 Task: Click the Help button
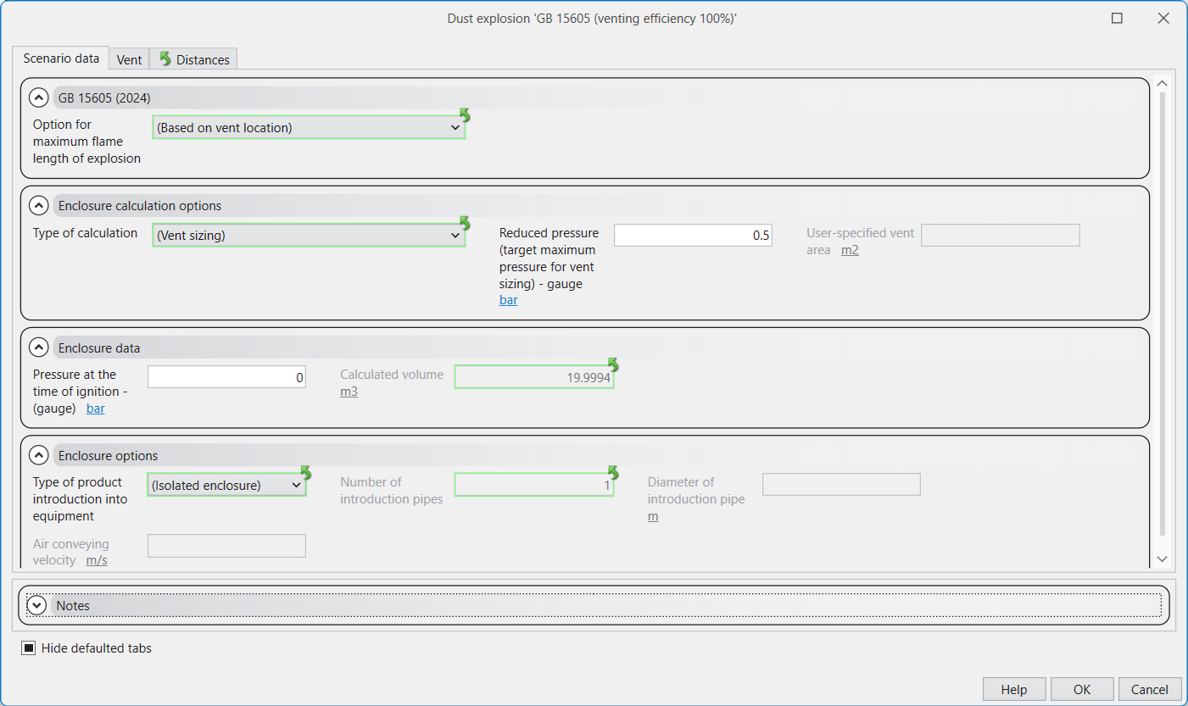[x=1014, y=689]
